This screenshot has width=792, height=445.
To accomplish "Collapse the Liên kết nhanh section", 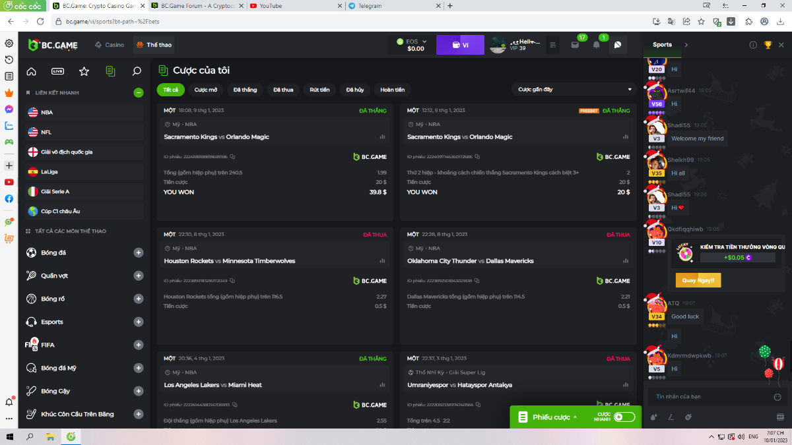I will point(139,93).
